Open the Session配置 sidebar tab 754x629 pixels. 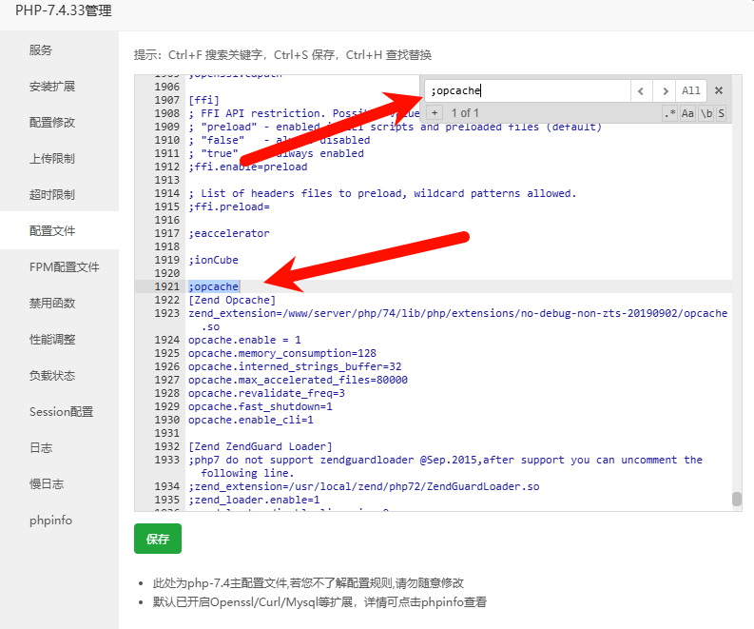(x=61, y=411)
